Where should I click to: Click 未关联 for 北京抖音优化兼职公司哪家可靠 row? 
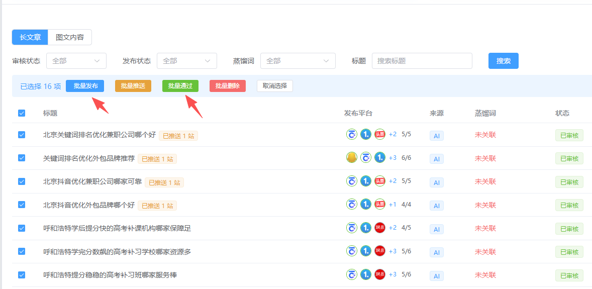pyautogui.click(x=485, y=181)
